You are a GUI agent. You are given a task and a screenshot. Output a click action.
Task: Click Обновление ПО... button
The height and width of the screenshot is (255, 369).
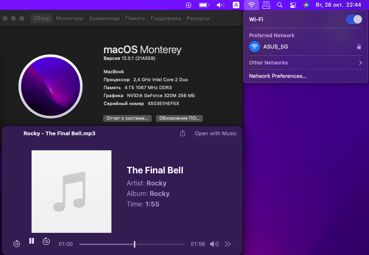179,118
